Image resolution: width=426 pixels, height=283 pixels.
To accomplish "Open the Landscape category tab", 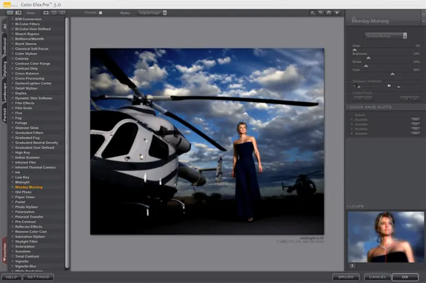I will [x=4, y=92].
